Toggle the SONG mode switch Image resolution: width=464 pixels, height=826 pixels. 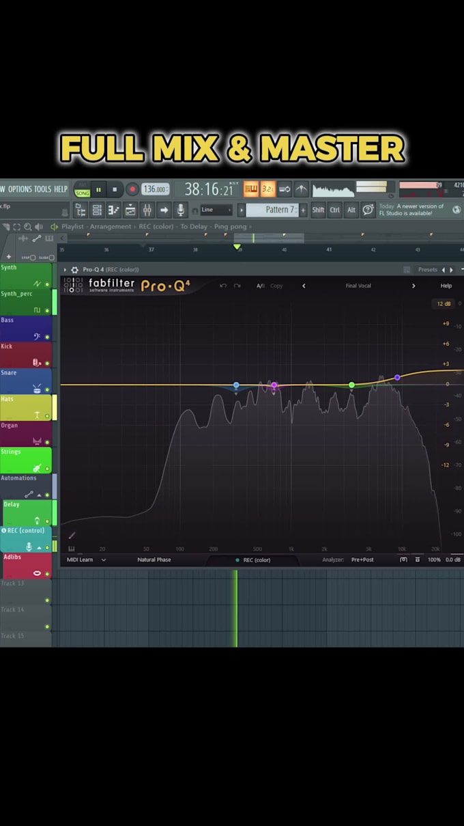[x=83, y=193]
